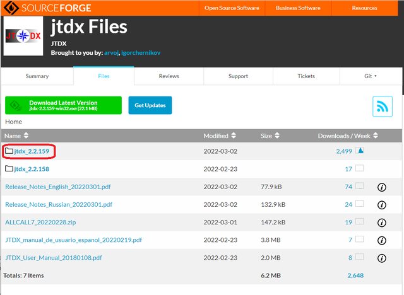Click the JTDX project logo thumbnail
This screenshot has height=295, width=404.
pyautogui.click(x=23, y=36)
